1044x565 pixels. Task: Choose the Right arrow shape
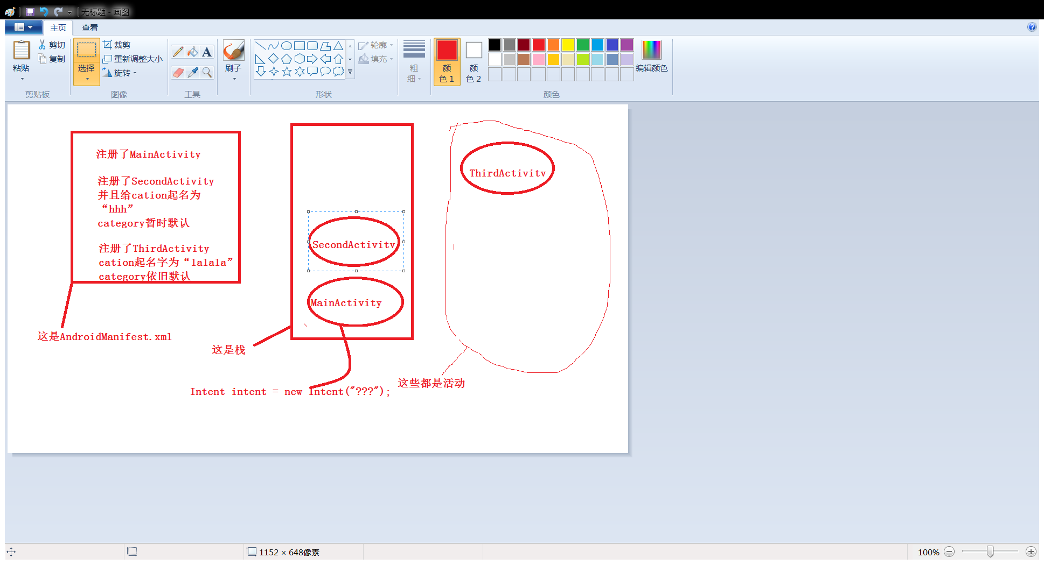312,59
